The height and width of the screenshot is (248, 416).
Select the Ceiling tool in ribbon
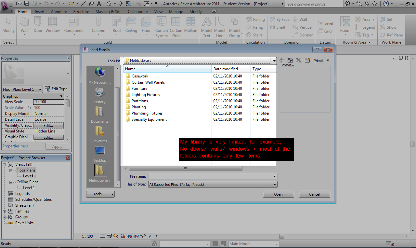pos(131,25)
